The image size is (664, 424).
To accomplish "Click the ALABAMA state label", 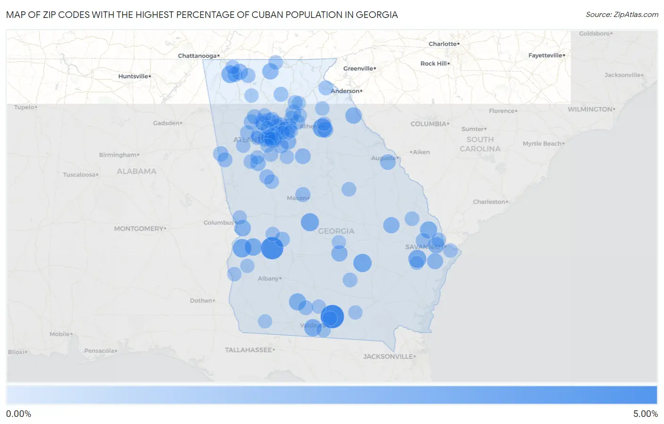I will pyautogui.click(x=136, y=171).
